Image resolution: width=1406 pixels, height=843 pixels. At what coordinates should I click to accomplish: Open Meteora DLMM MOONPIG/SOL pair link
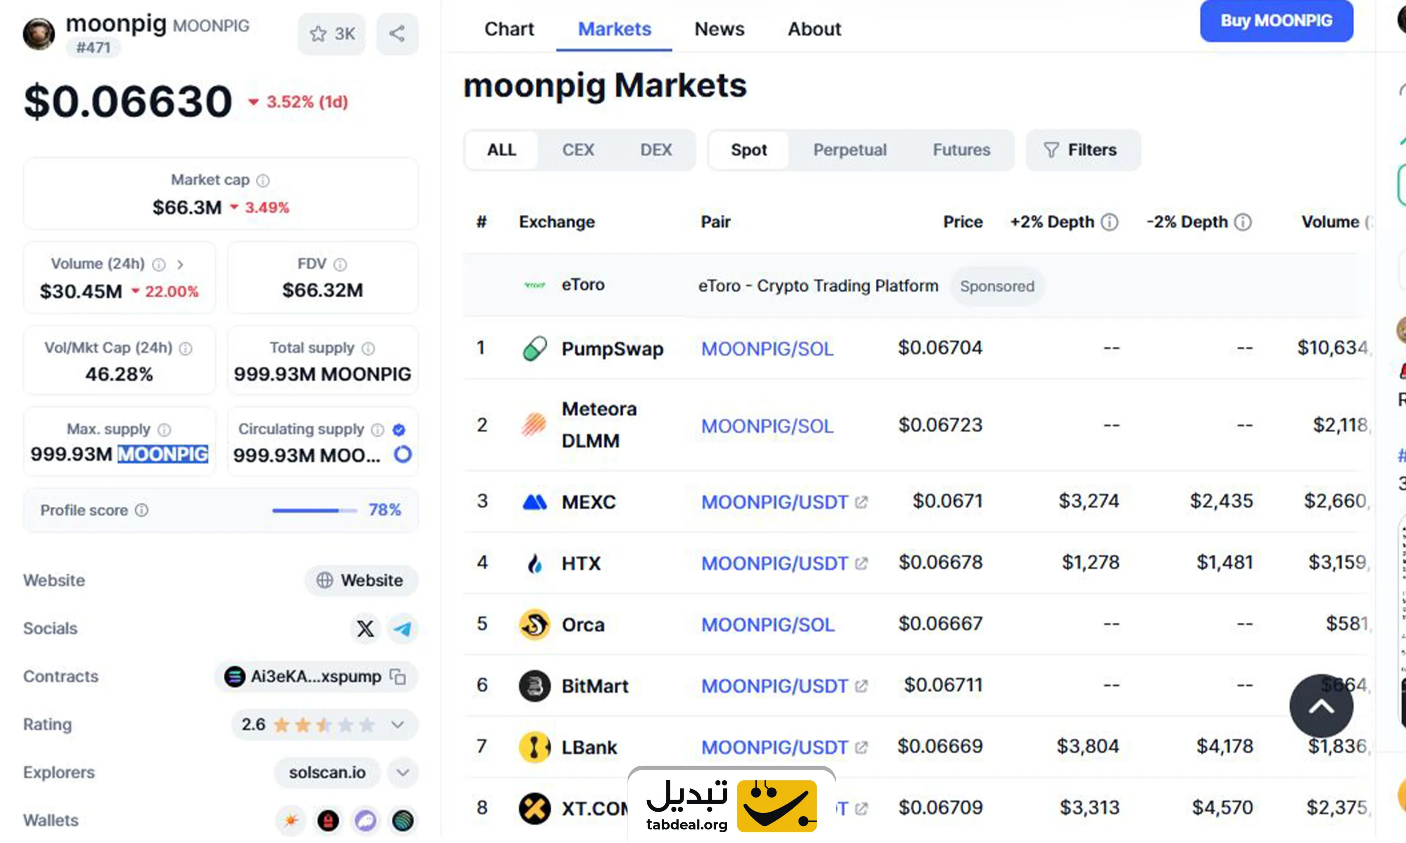(x=767, y=426)
